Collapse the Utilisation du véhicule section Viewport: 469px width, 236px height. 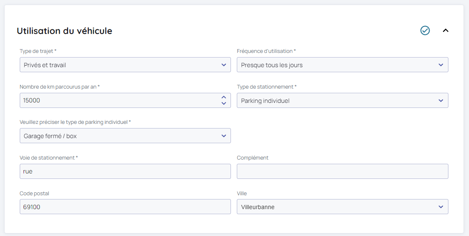coord(445,31)
